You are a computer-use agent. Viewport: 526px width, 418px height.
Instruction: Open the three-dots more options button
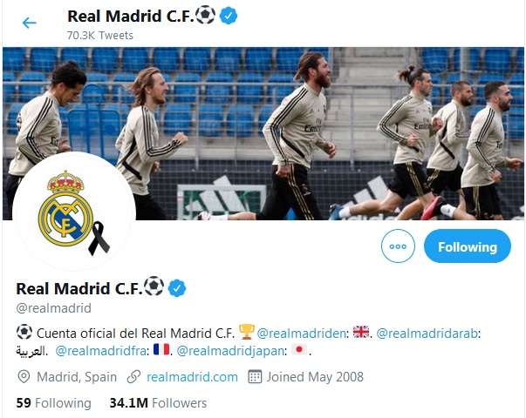[398, 246]
